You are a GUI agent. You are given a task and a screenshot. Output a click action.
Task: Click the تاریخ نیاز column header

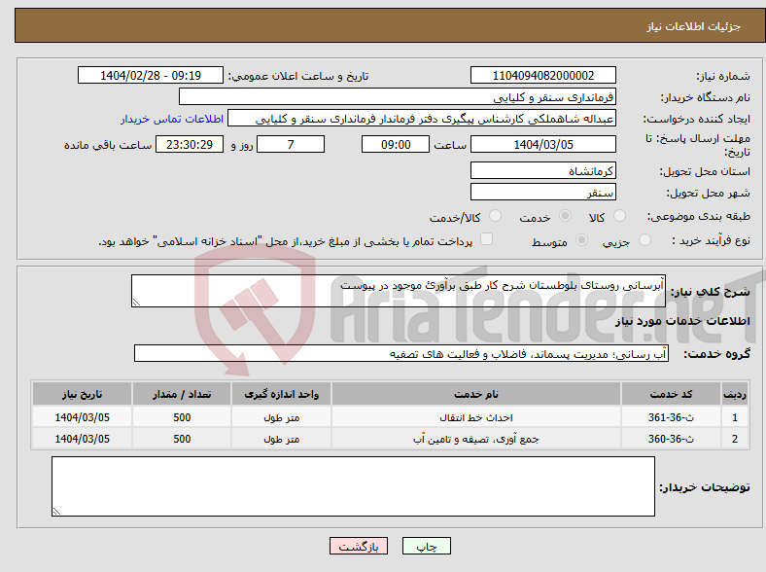pyautogui.click(x=82, y=394)
